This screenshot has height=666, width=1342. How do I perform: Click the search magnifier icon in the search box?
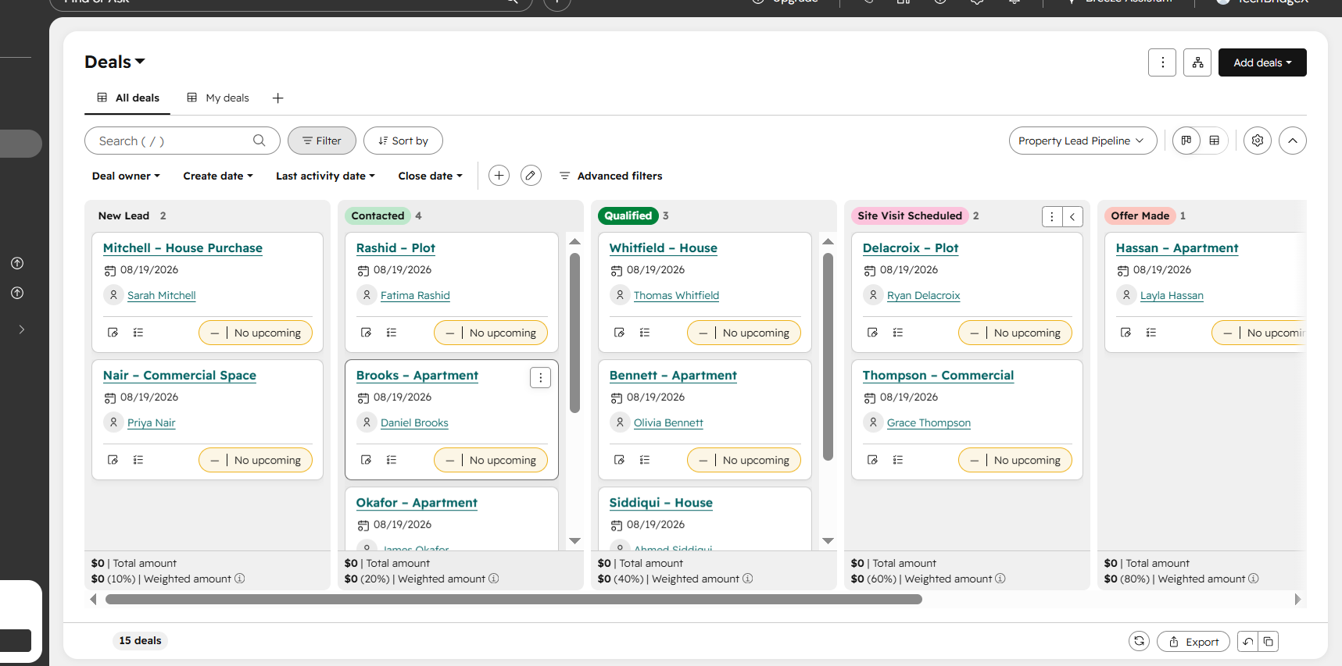coord(259,141)
